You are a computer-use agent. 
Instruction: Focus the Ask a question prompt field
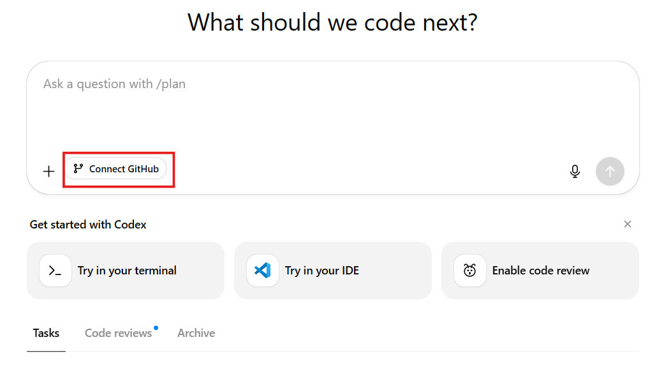point(115,84)
